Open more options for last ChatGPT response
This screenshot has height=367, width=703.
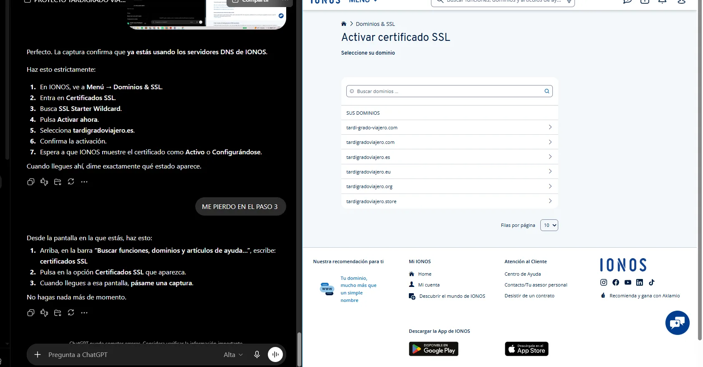pyautogui.click(x=84, y=313)
